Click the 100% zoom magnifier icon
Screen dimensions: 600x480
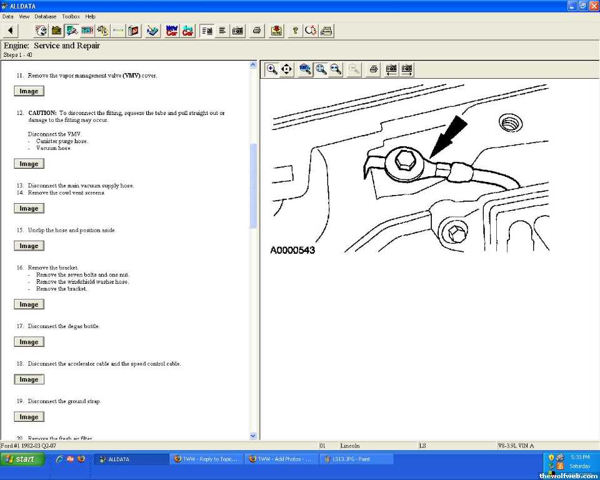click(306, 69)
